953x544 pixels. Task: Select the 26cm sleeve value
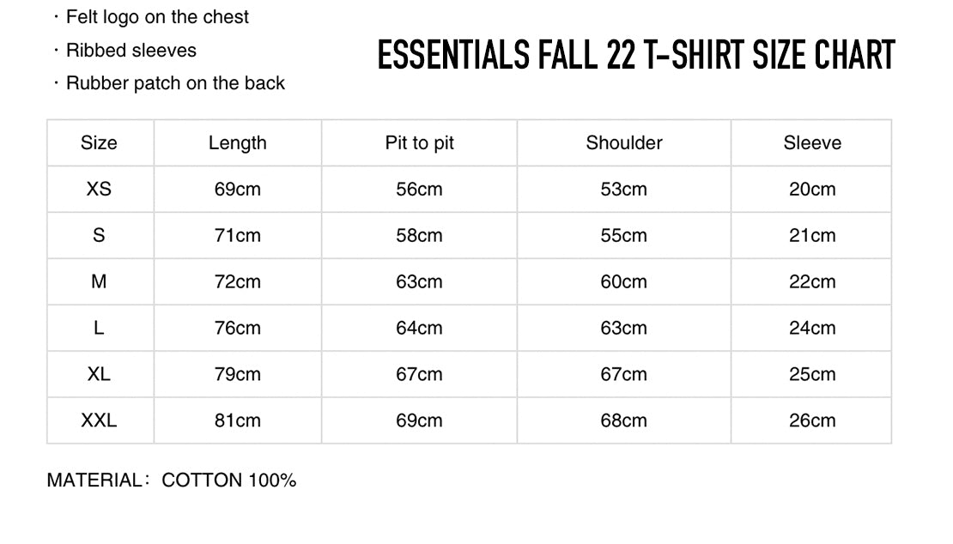click(x=812, y=420)
